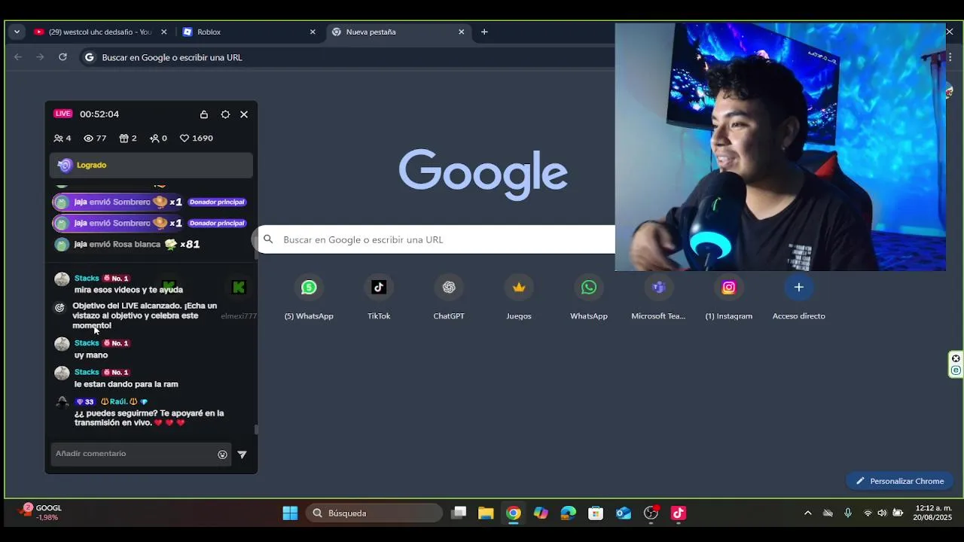Open the plain WhatsApp shortcut
964x542 pixels.
coord(589,297)
